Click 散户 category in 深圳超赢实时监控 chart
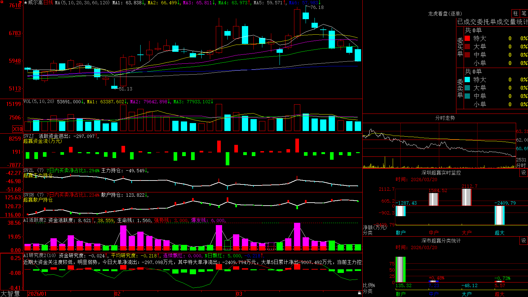This screenshot has height=297, width=528. [401, 233]
